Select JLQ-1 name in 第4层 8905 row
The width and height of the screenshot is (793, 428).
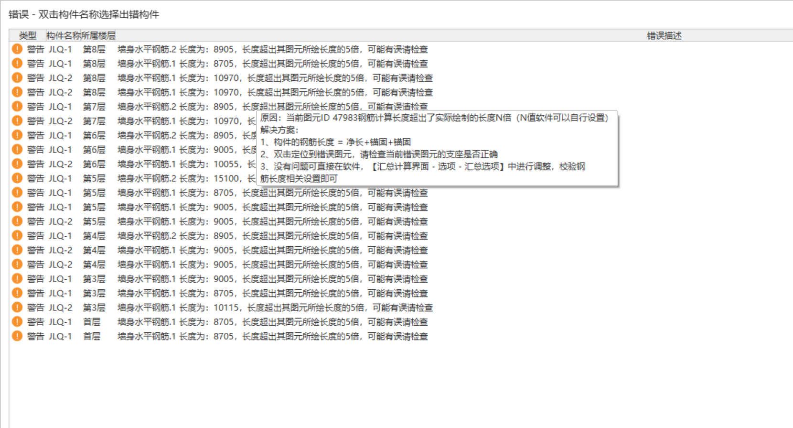point(60,236)
